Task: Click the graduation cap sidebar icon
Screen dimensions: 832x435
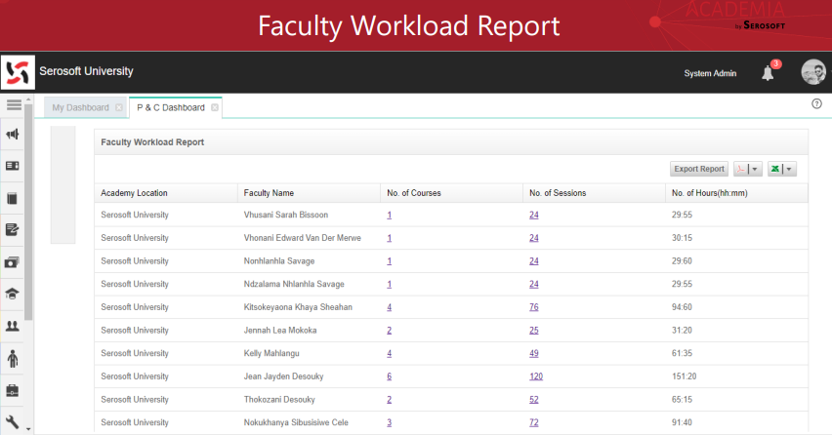Action: point(14,295)
